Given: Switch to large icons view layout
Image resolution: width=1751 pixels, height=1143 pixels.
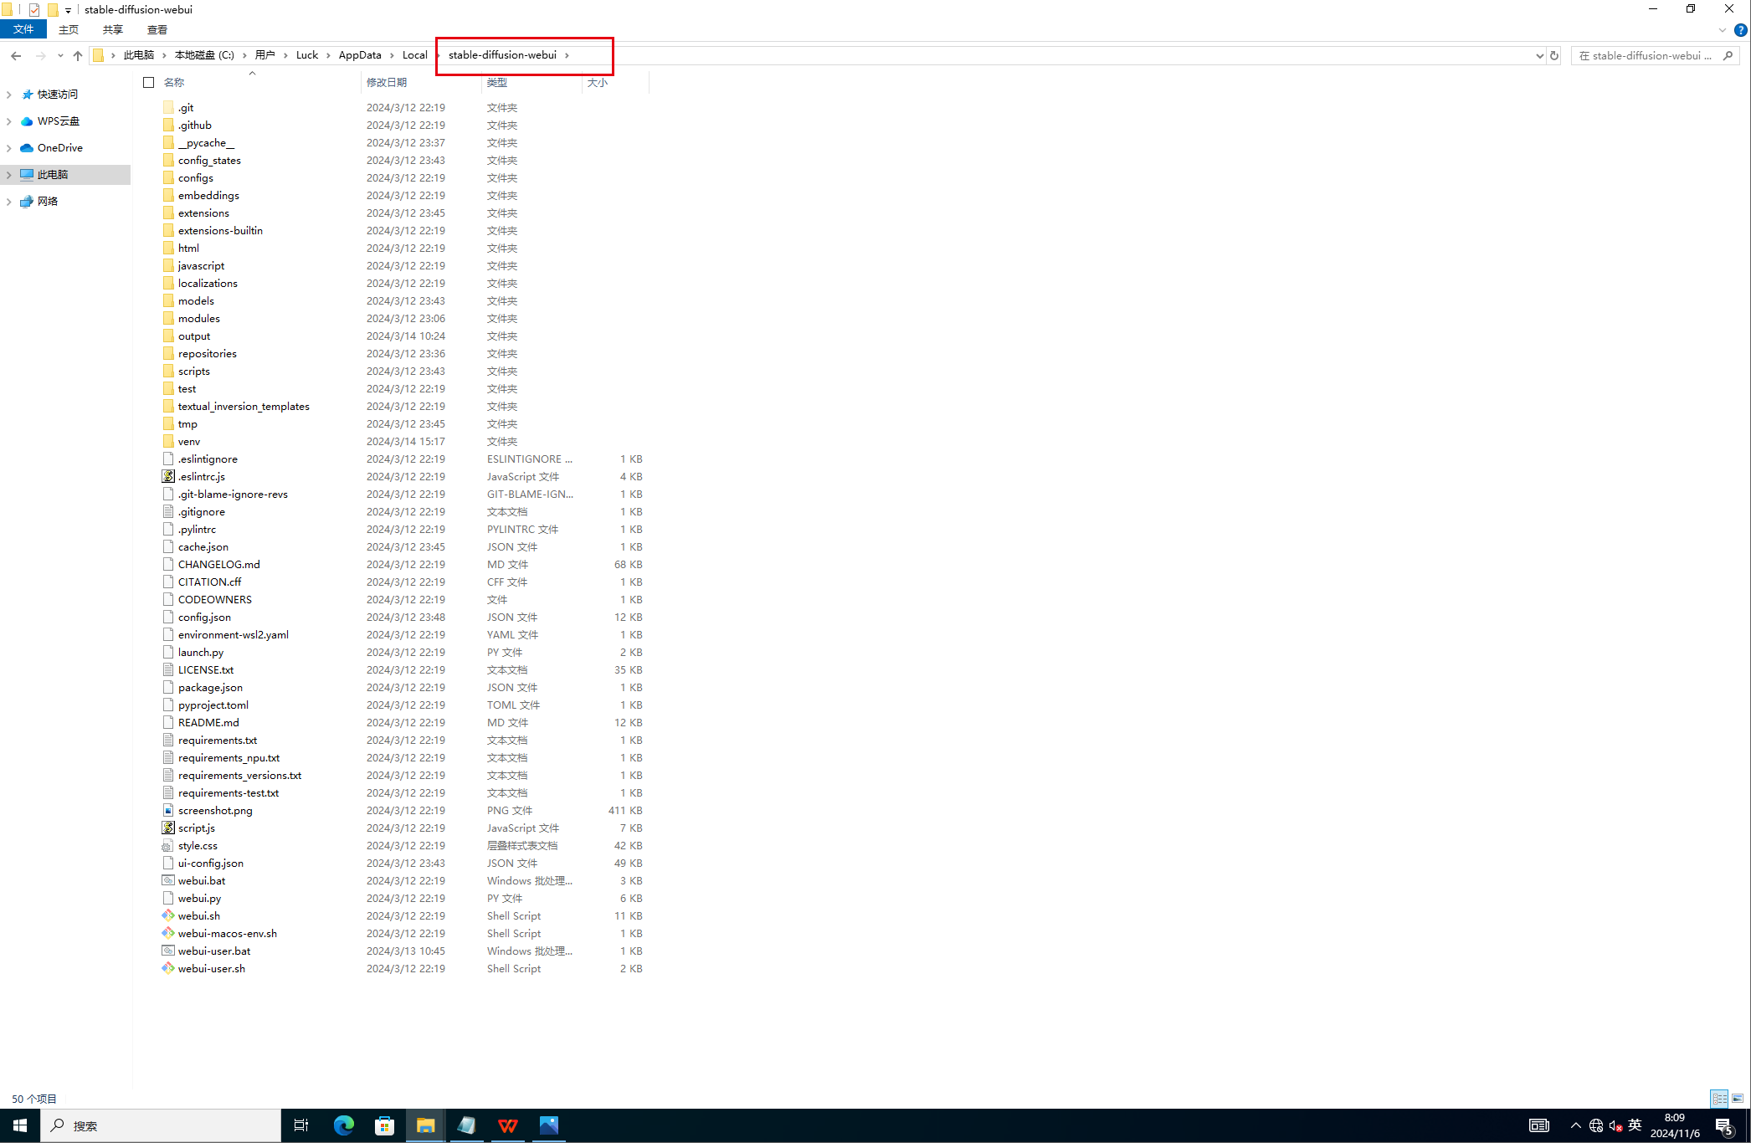Looking at the screenshot, I should [1738, 1099].
